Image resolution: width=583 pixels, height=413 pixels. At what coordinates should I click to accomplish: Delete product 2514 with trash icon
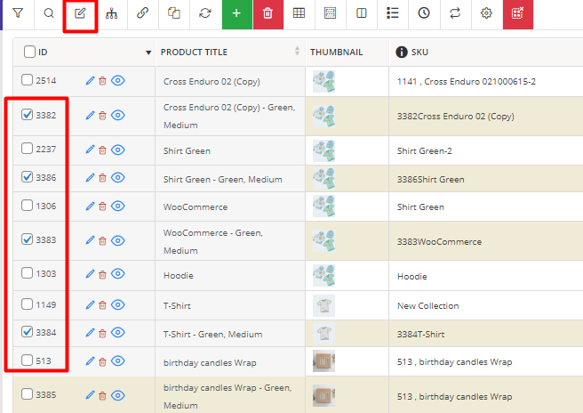102,81
